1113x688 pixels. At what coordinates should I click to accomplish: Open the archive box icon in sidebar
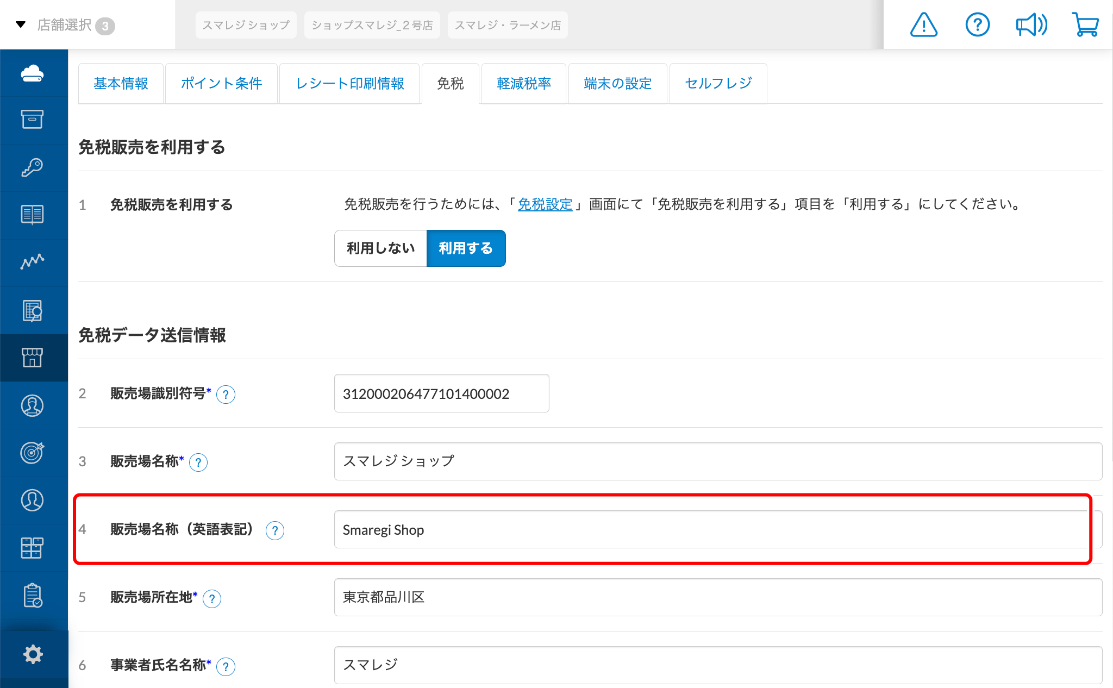click(x=33, y=120)
